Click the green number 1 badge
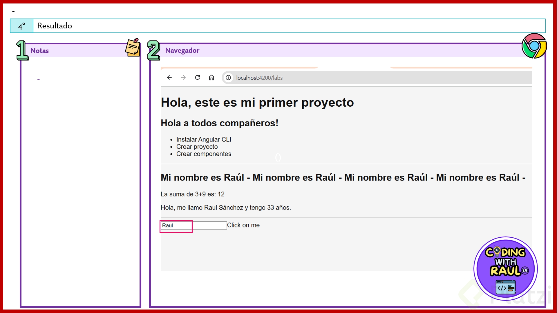Viewport: 557px width, 313px height. pos(22,50)
